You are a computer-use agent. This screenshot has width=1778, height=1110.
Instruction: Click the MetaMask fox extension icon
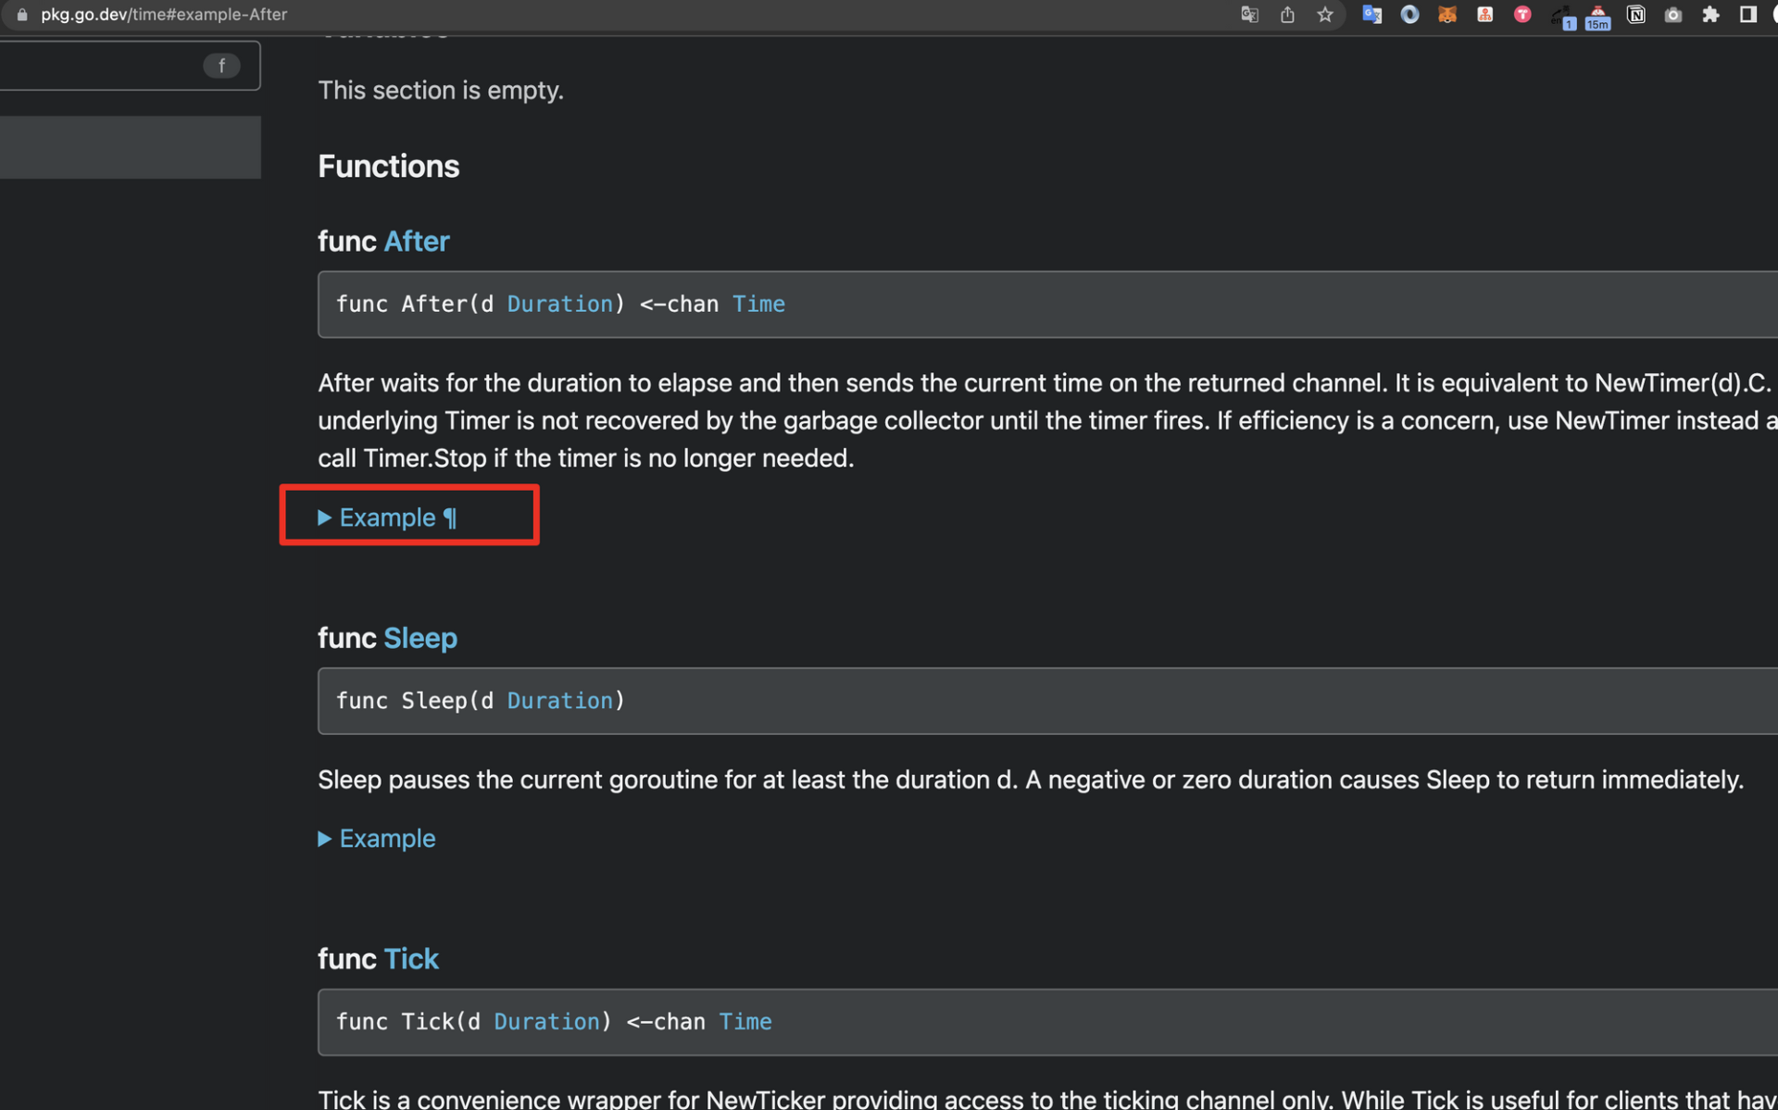(x=1446, y=15)
